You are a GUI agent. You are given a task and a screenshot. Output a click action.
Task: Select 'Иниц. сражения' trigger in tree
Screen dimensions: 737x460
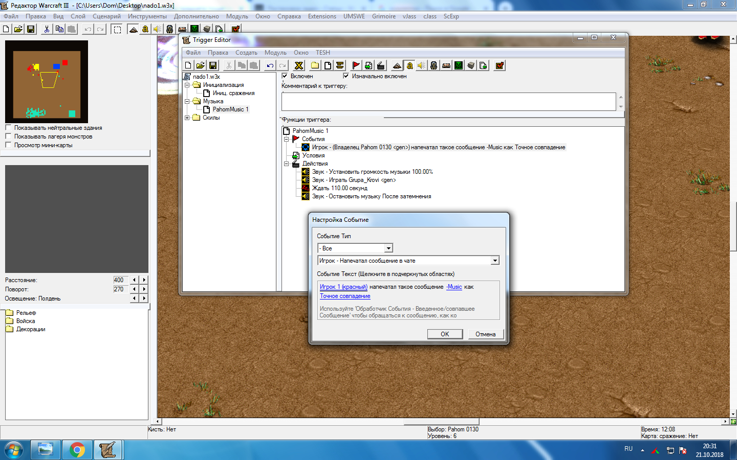pos(233,93)
